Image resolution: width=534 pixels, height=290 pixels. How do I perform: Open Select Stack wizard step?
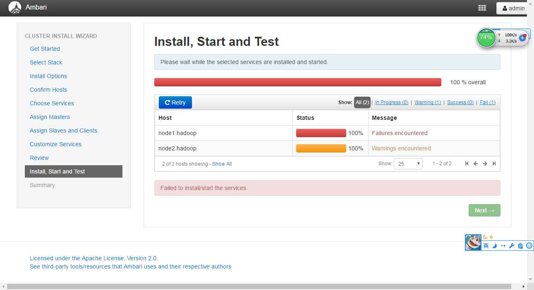pyautogui.click(x=46, y=62)
